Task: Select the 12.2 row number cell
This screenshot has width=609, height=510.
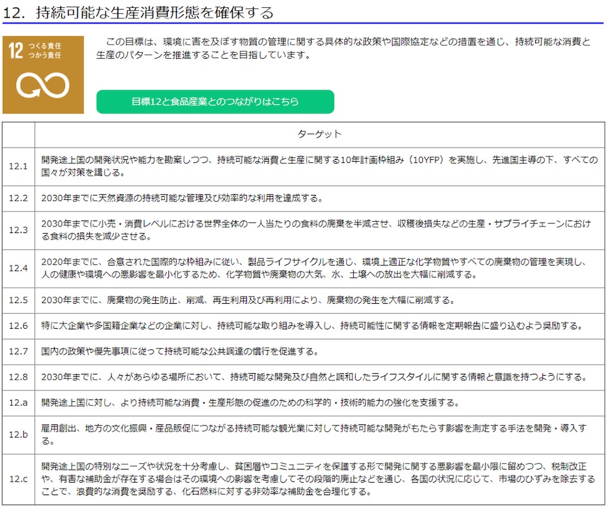Action: 18,199
